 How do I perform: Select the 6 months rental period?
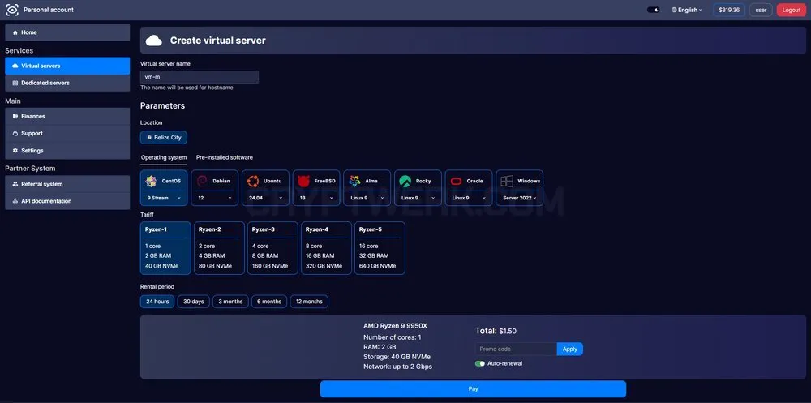269,302
